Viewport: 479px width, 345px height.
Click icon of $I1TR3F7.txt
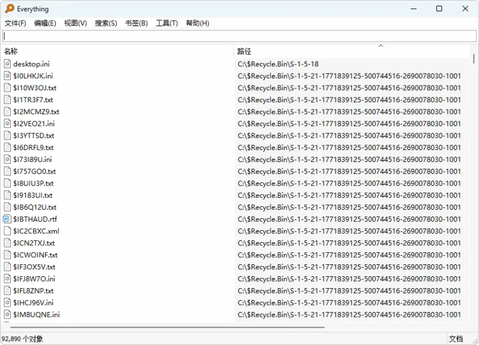click(7, 100)
